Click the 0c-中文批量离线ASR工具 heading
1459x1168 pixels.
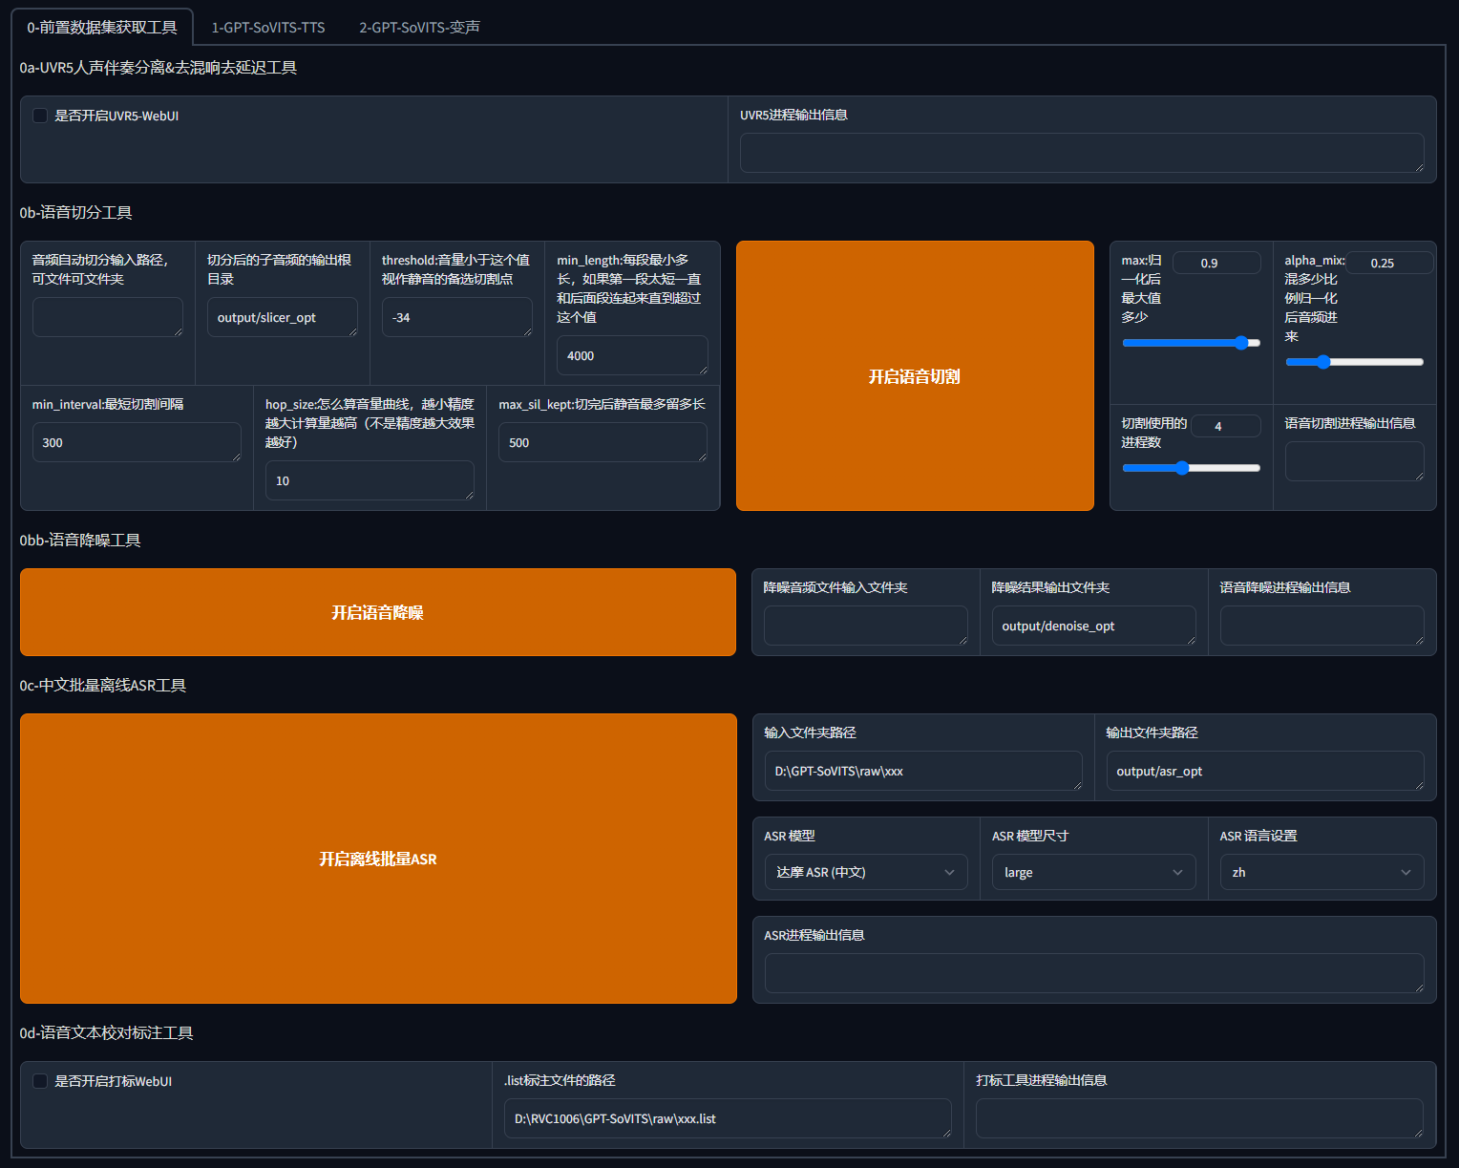(103, 686)
